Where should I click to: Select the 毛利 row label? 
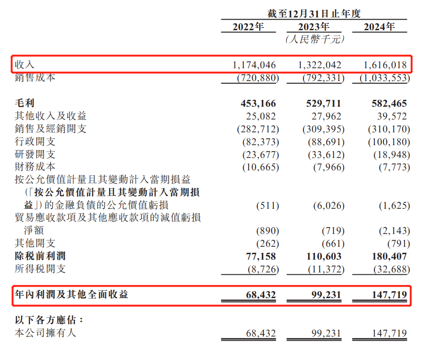pos(25,103)
